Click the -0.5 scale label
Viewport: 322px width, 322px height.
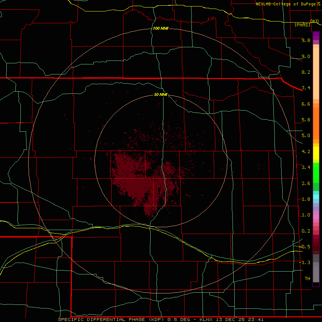(304, 247)
